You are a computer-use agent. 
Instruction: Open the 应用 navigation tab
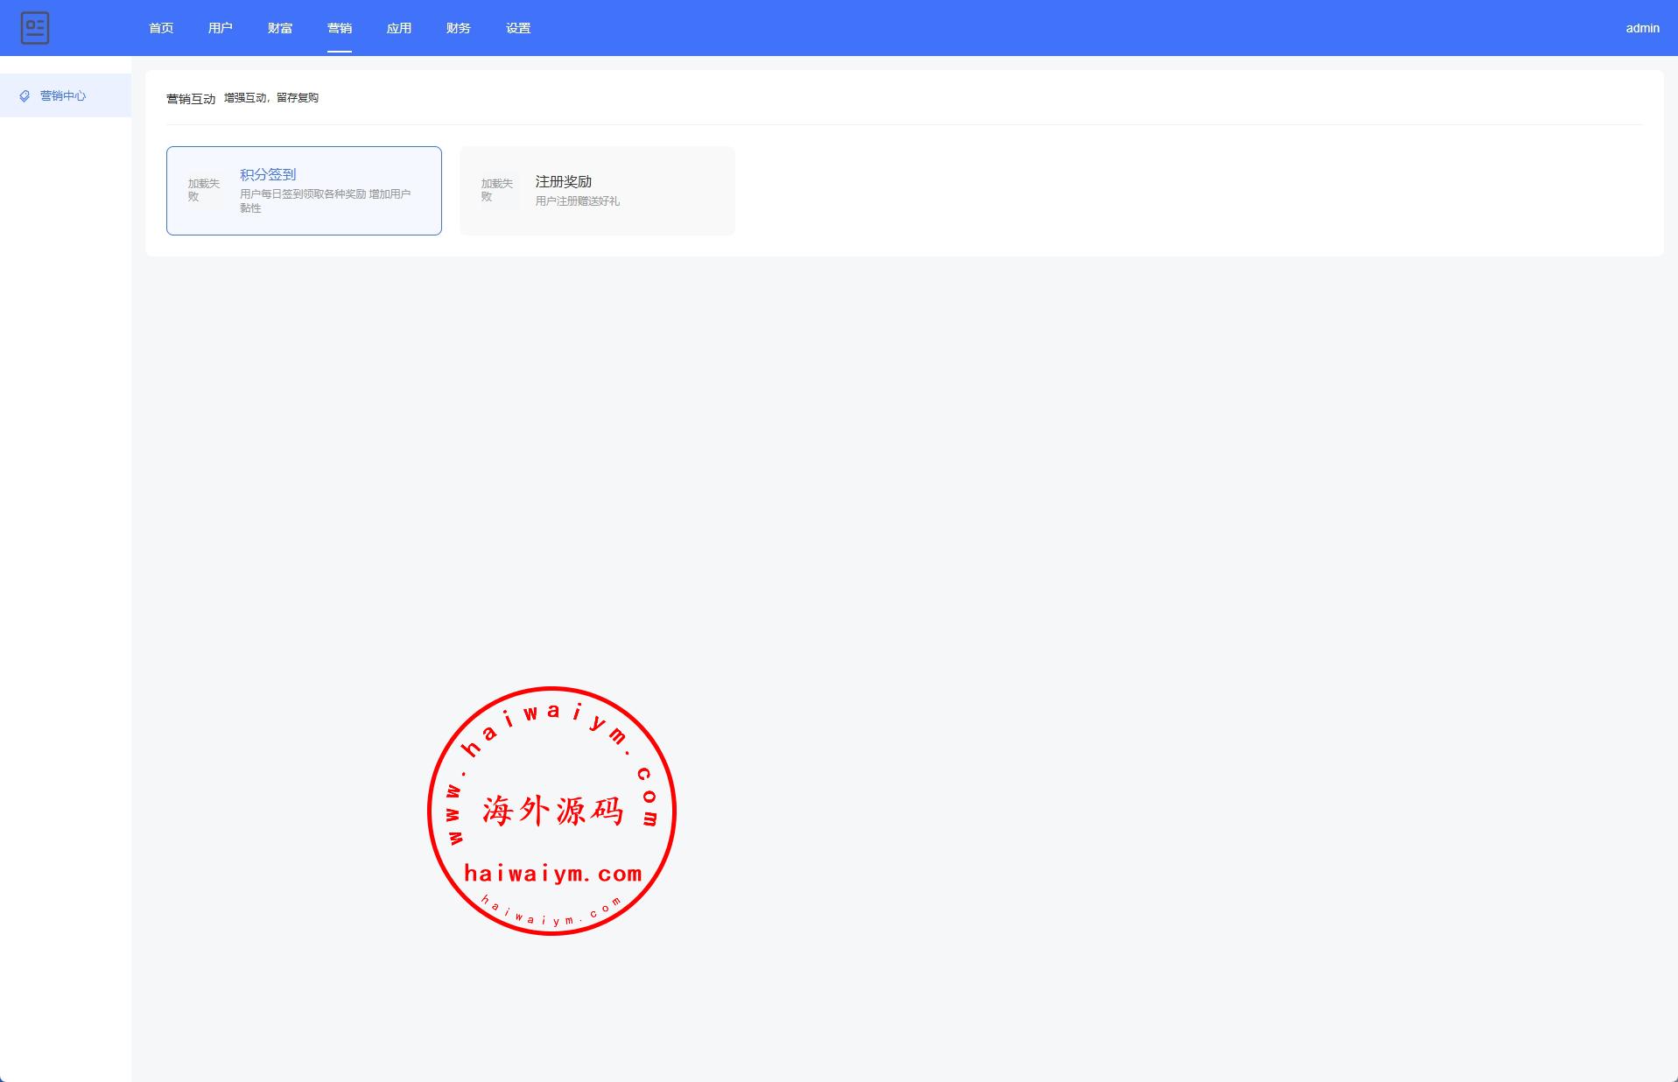(399, 28)
